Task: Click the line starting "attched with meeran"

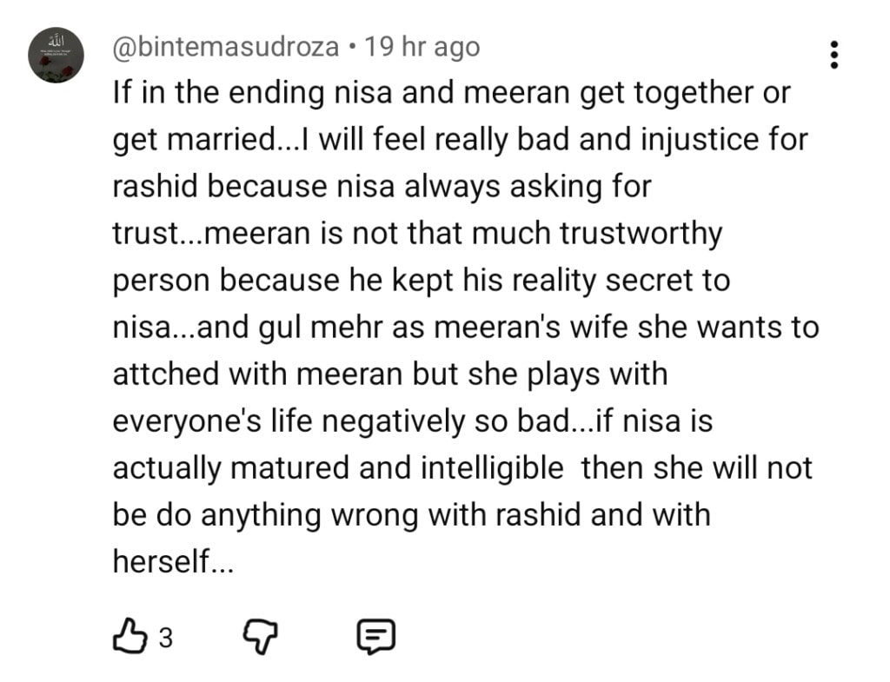Action: coord(389,374)
